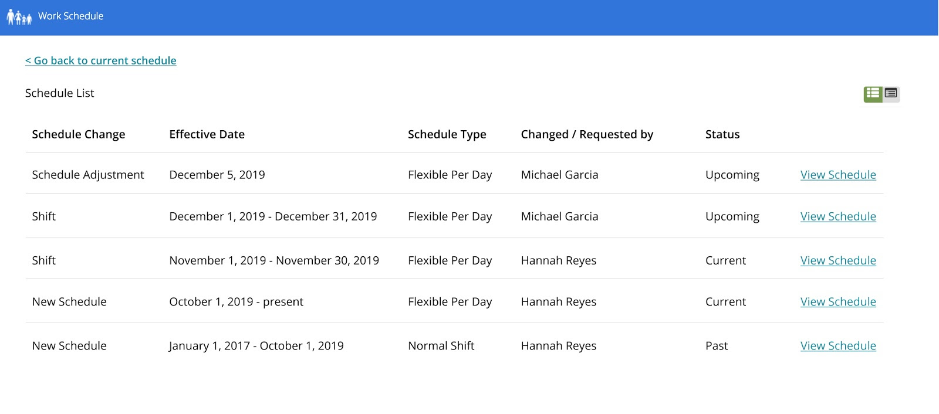
Task: Select the Effective Date column header
Action: click(207, 134)
